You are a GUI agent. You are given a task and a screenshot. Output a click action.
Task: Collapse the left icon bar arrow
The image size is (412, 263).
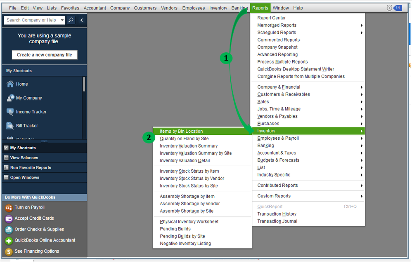pos(82,20)
